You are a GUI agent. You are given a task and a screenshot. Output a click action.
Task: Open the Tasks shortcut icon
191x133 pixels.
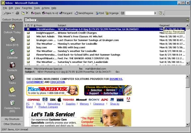click(x=12, y=77)
